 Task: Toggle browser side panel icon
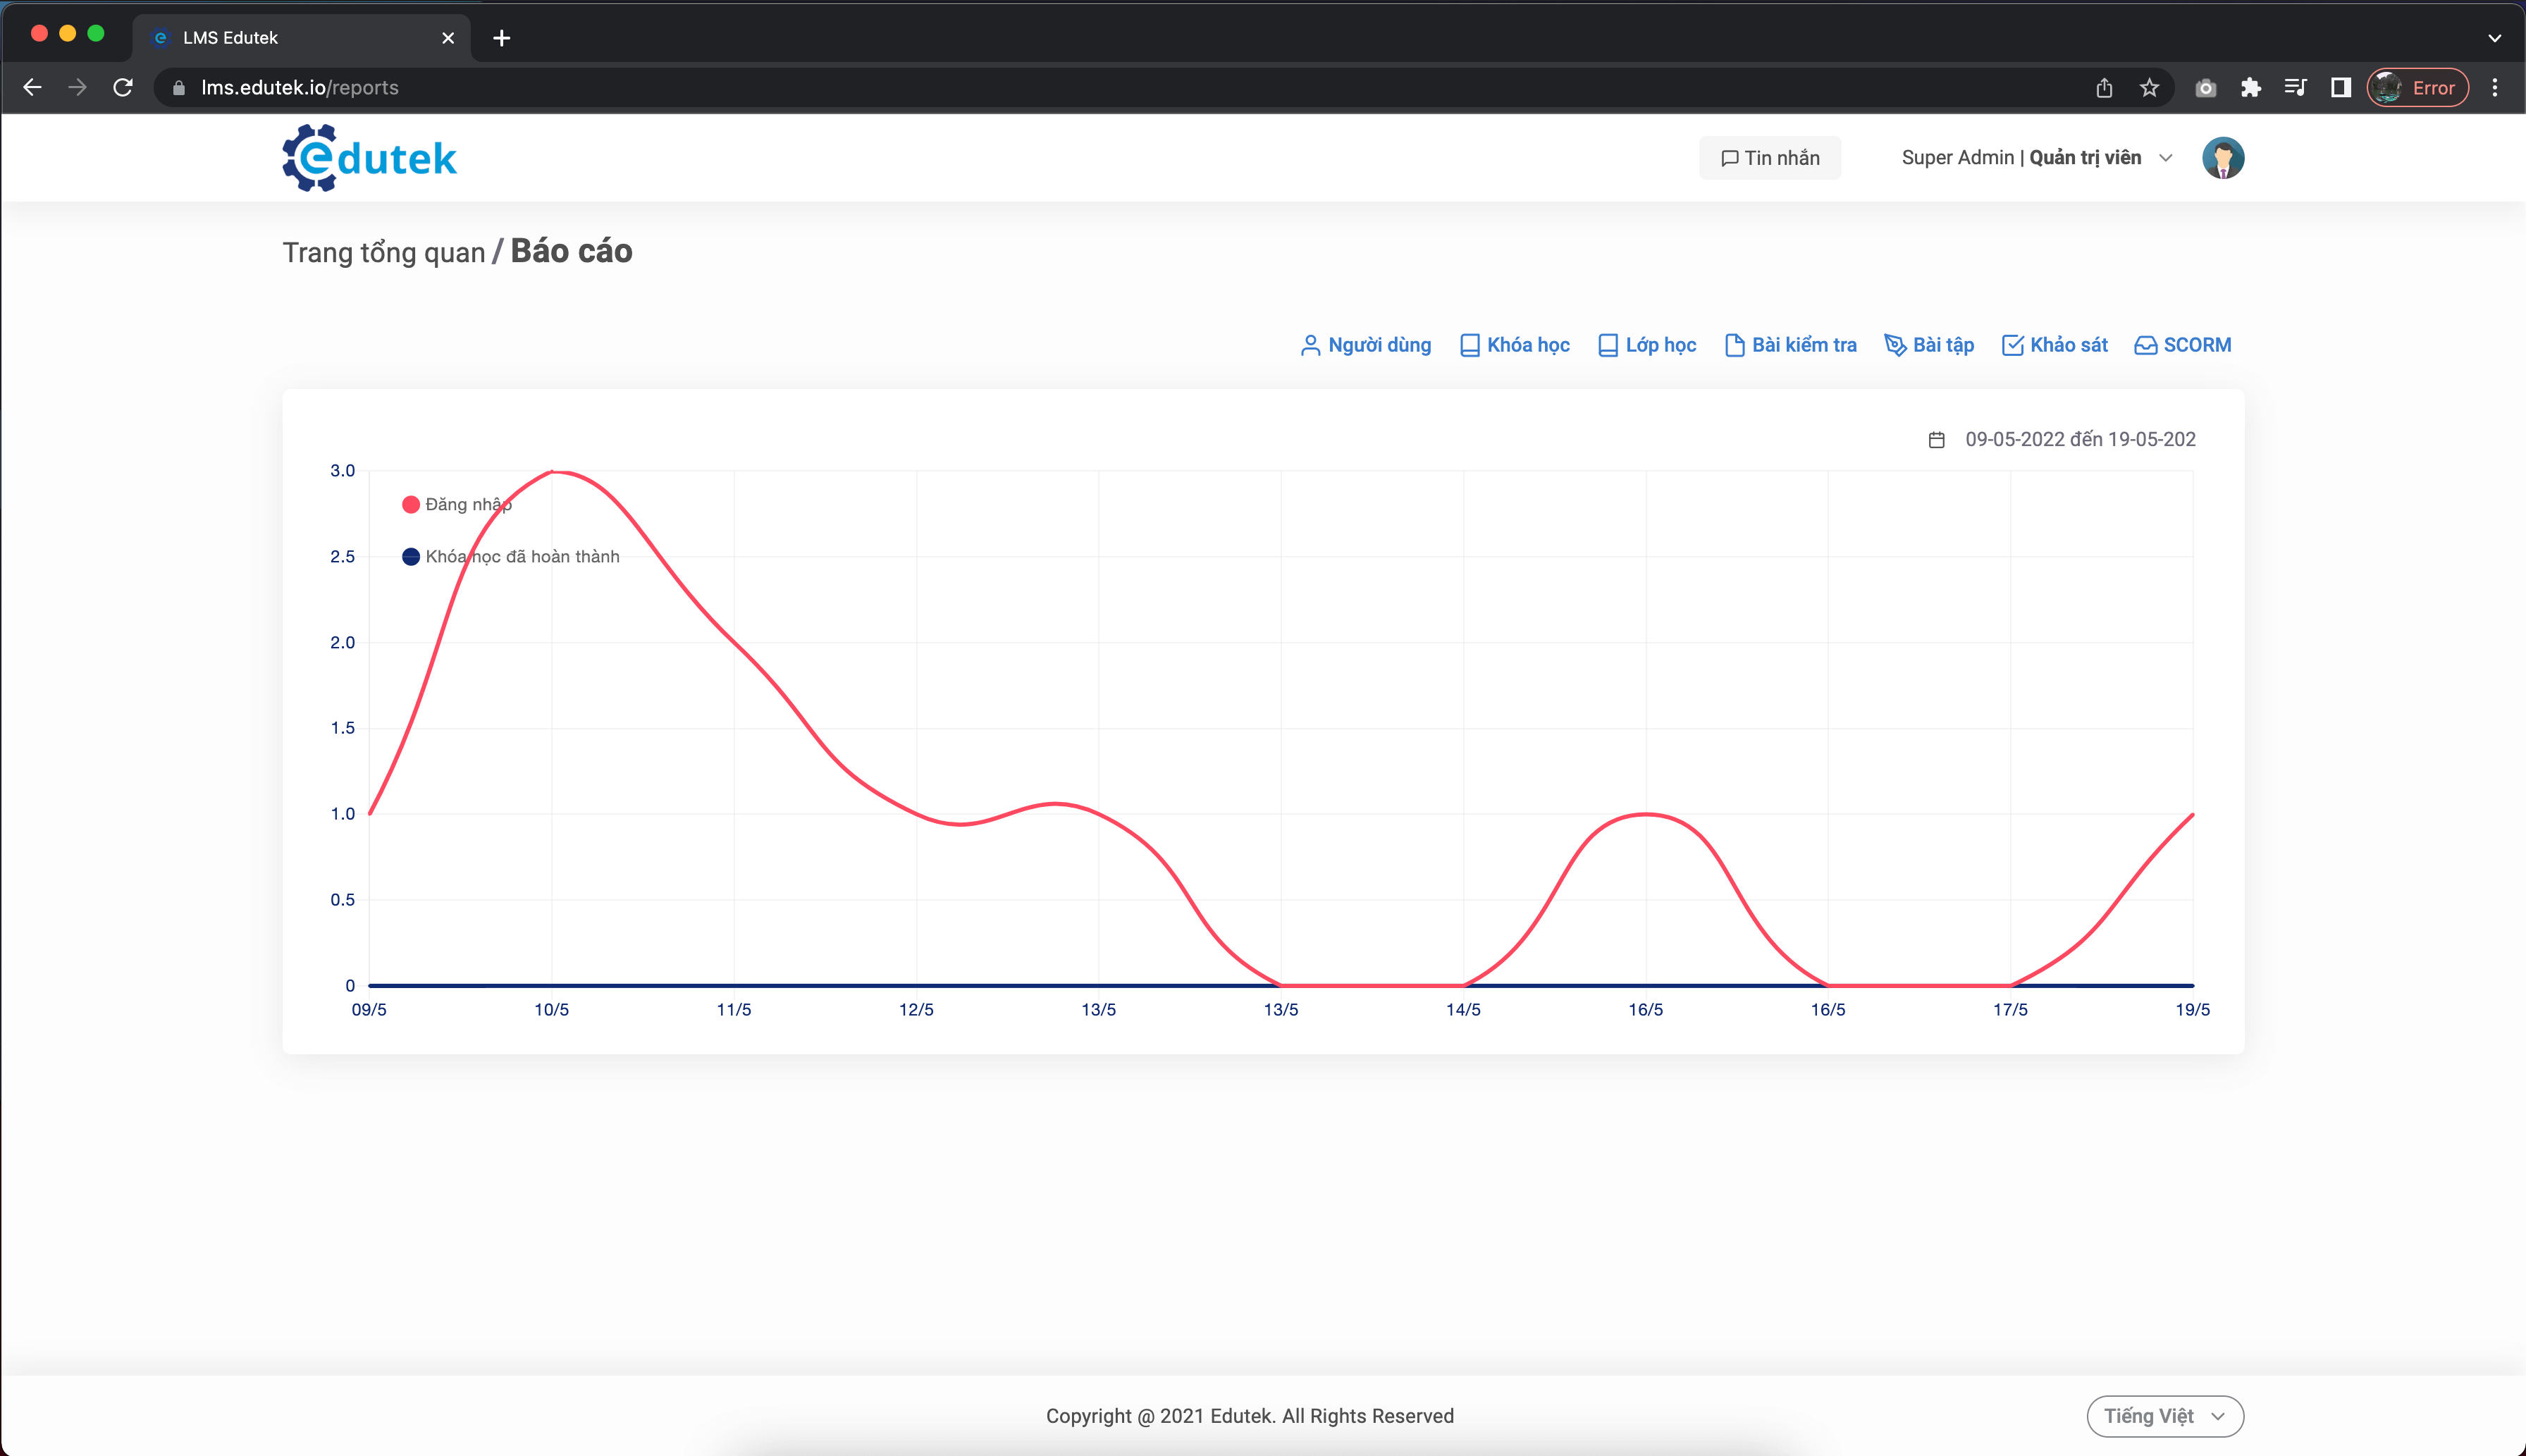2340,88
